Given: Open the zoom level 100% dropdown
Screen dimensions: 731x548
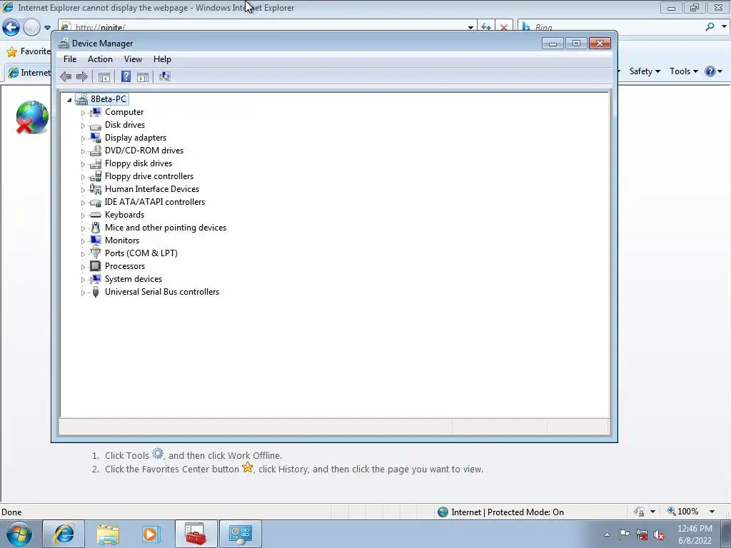Looking at the screenshot, I should (712, 512).
